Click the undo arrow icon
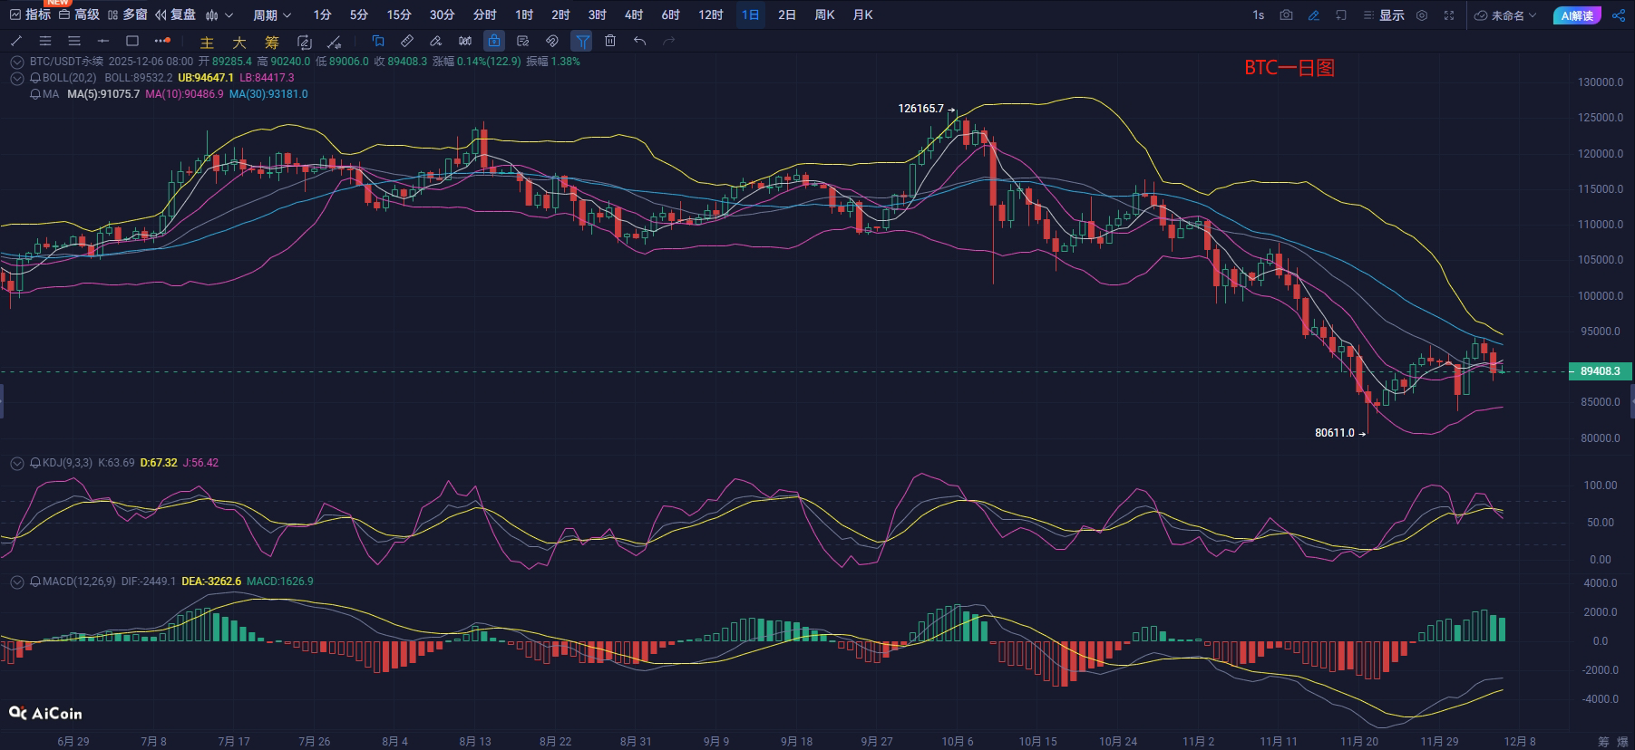The height and width of the screenshot is (750, 1635). [x=639, y=41]
